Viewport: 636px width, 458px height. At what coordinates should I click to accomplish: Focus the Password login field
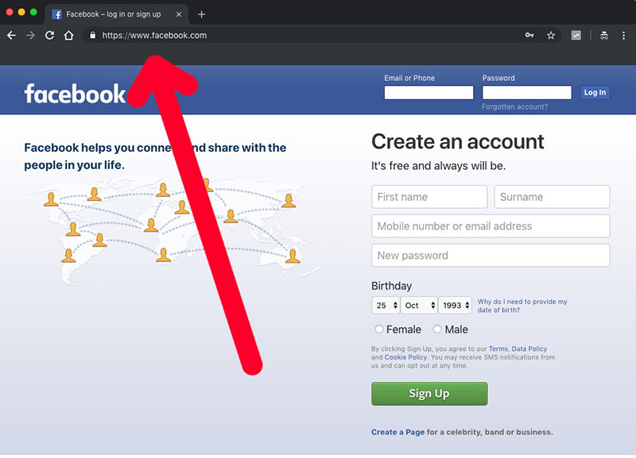coord(527,92)
